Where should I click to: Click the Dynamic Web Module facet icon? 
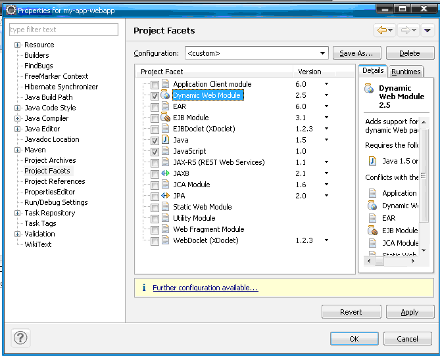(165, 95)
